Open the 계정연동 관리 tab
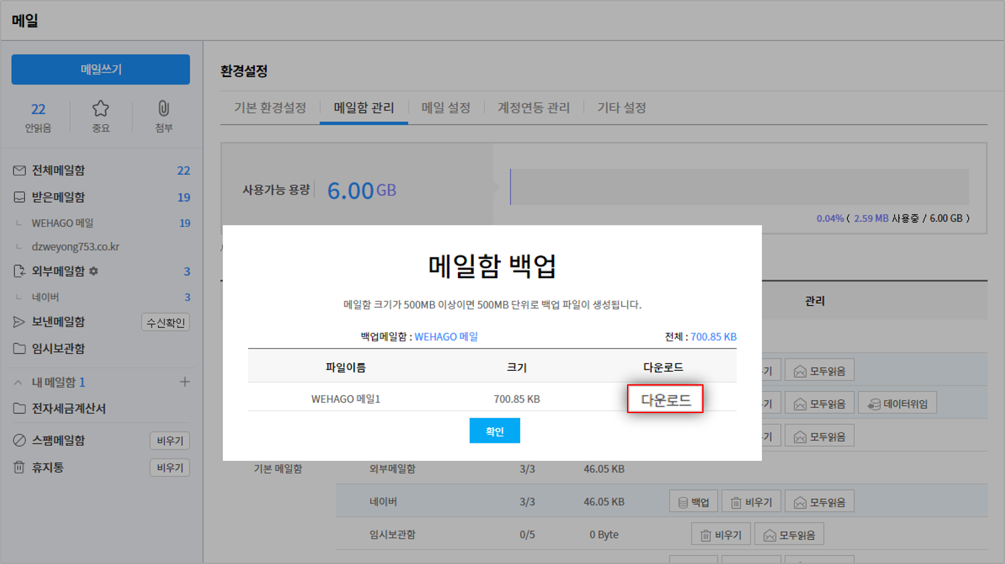Image resolution: width=1005 pixels, height=564 pixels. [x=533, y=108]
